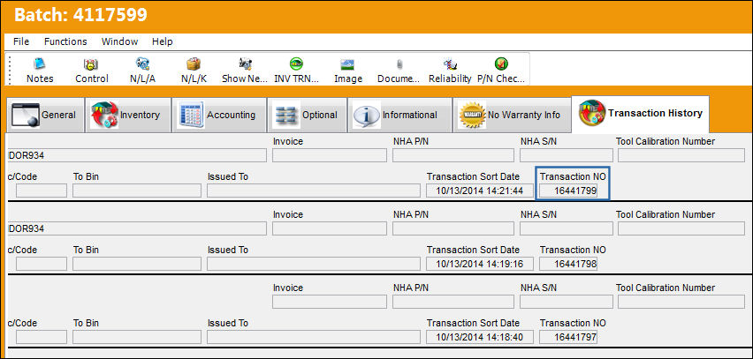Click c/Code field in transaction 16441797
This screenshot has width=753, height=359.
[42, 338]
